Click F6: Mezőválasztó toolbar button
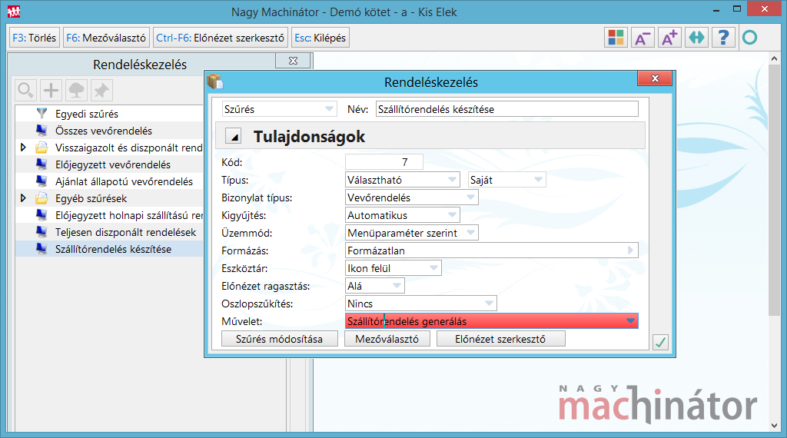The width and height of the screenshot is (787, 438). point(106,38)
